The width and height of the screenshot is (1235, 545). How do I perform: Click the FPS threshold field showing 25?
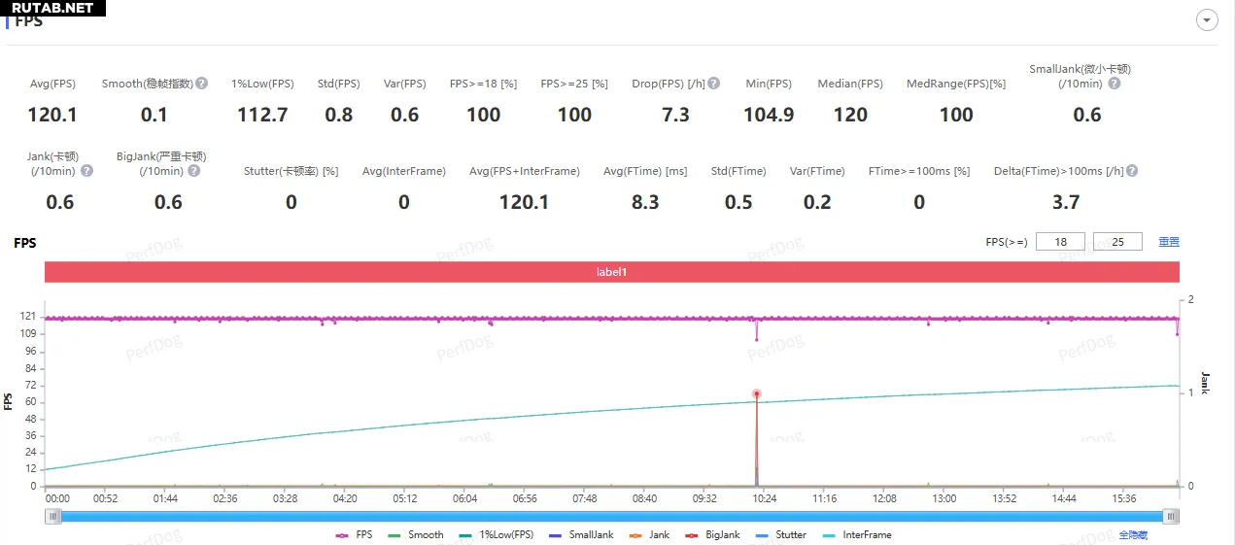(x=1117, y=242)
